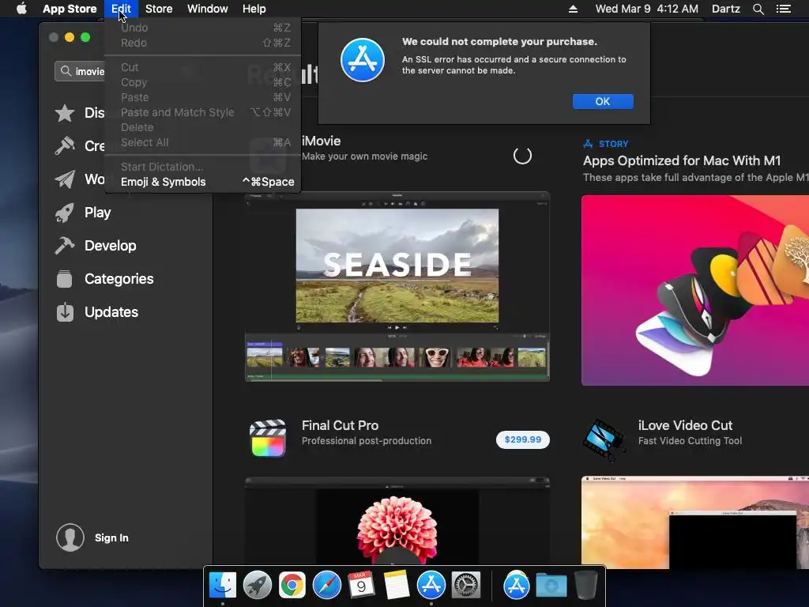The image size is (809, 607).
Task: Click the Work paper plane icon
Action: click(65, 179)
